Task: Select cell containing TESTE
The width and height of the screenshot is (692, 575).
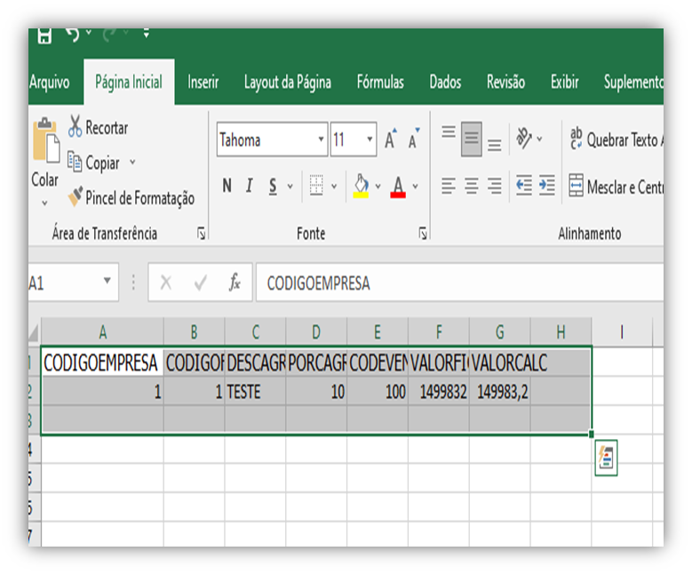Action: pos(255,391)
